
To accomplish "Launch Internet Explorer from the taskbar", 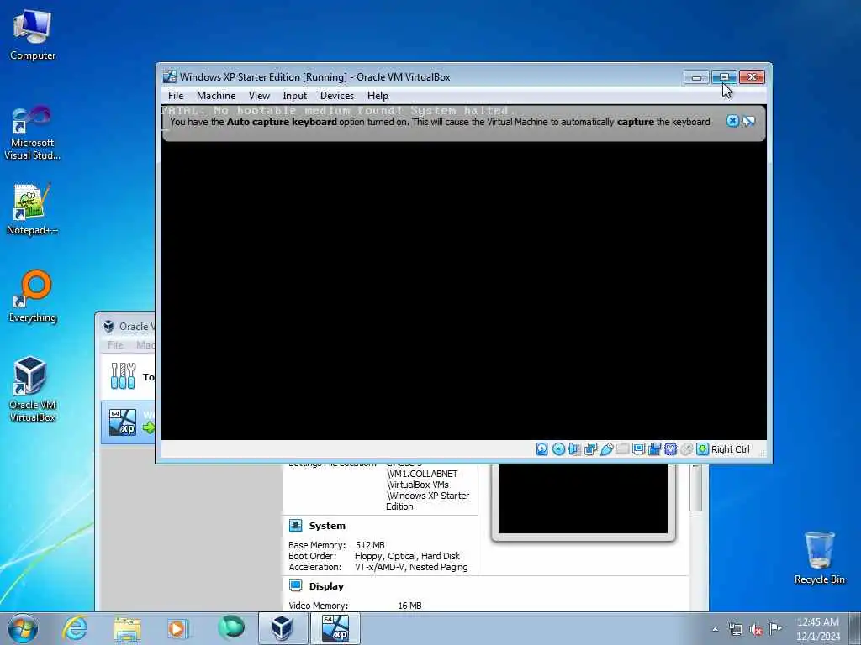I will 75,628.
